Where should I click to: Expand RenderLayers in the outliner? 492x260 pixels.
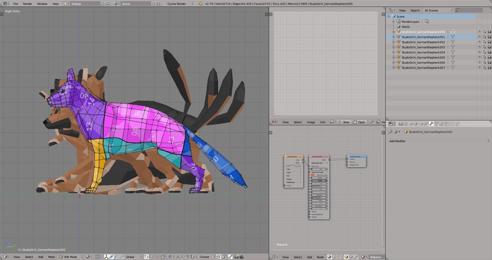394,22
